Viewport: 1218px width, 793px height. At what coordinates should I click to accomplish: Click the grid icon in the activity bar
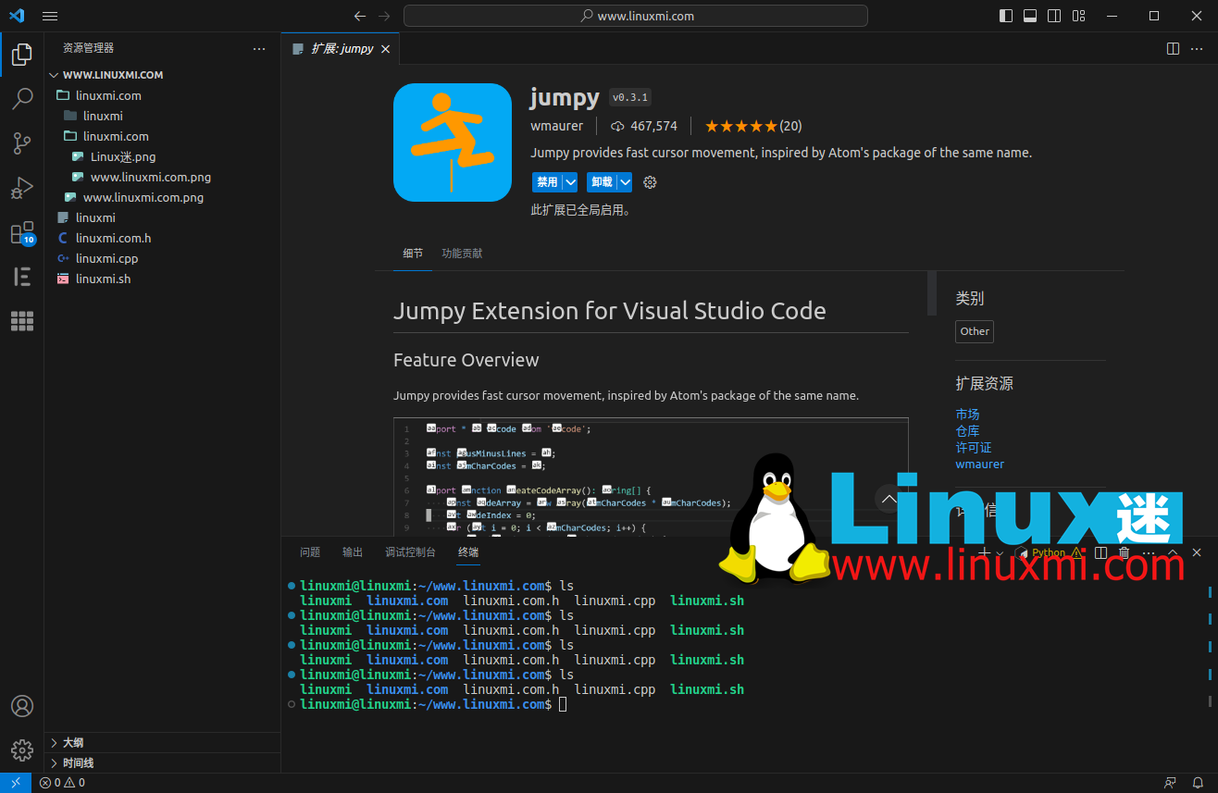[22, 321]
